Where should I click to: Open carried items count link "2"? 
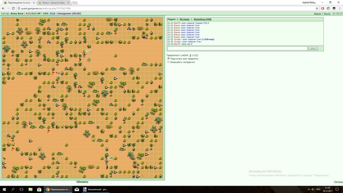(190, 55)
